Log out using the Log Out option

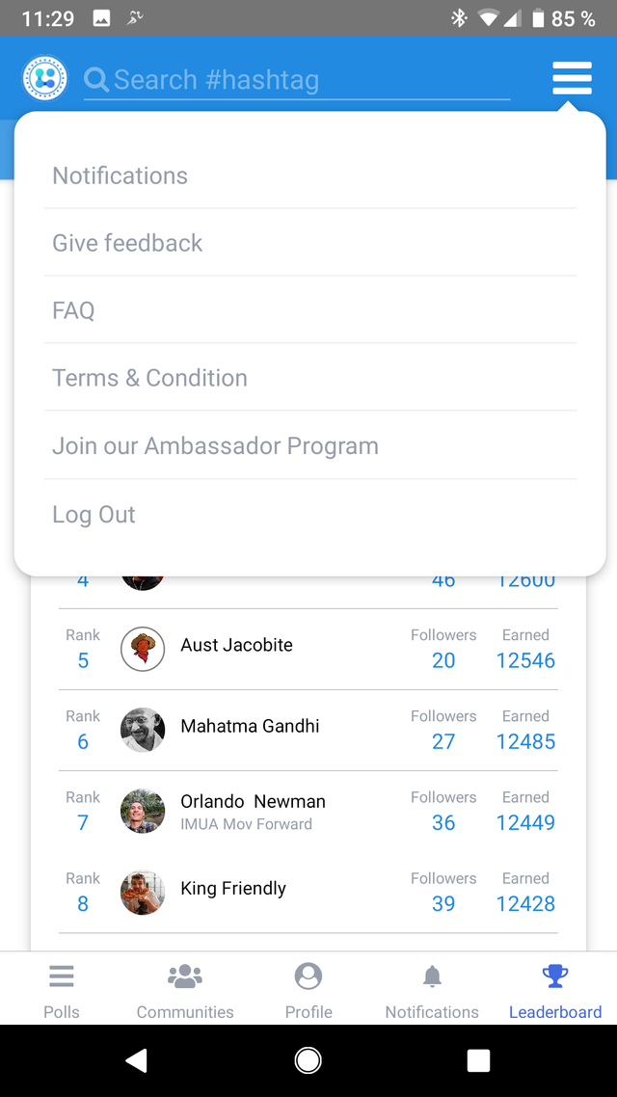(94, 514)
